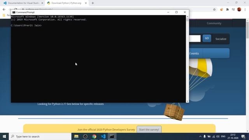Open the Chrome extensions puzzle icon
This screenshot has height=140, width=249.
coord(227,9)
